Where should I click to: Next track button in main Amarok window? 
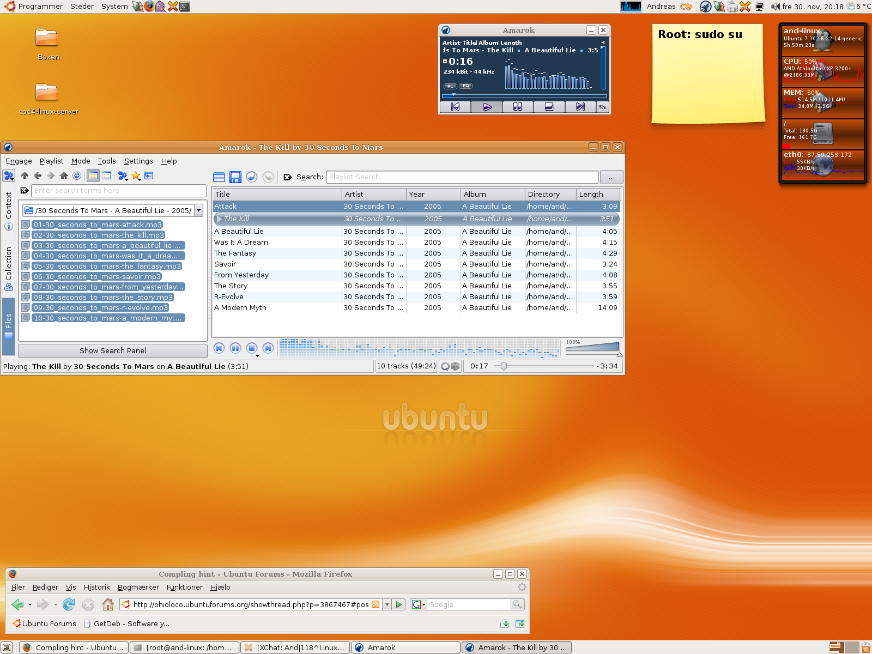tap(268, 348)
